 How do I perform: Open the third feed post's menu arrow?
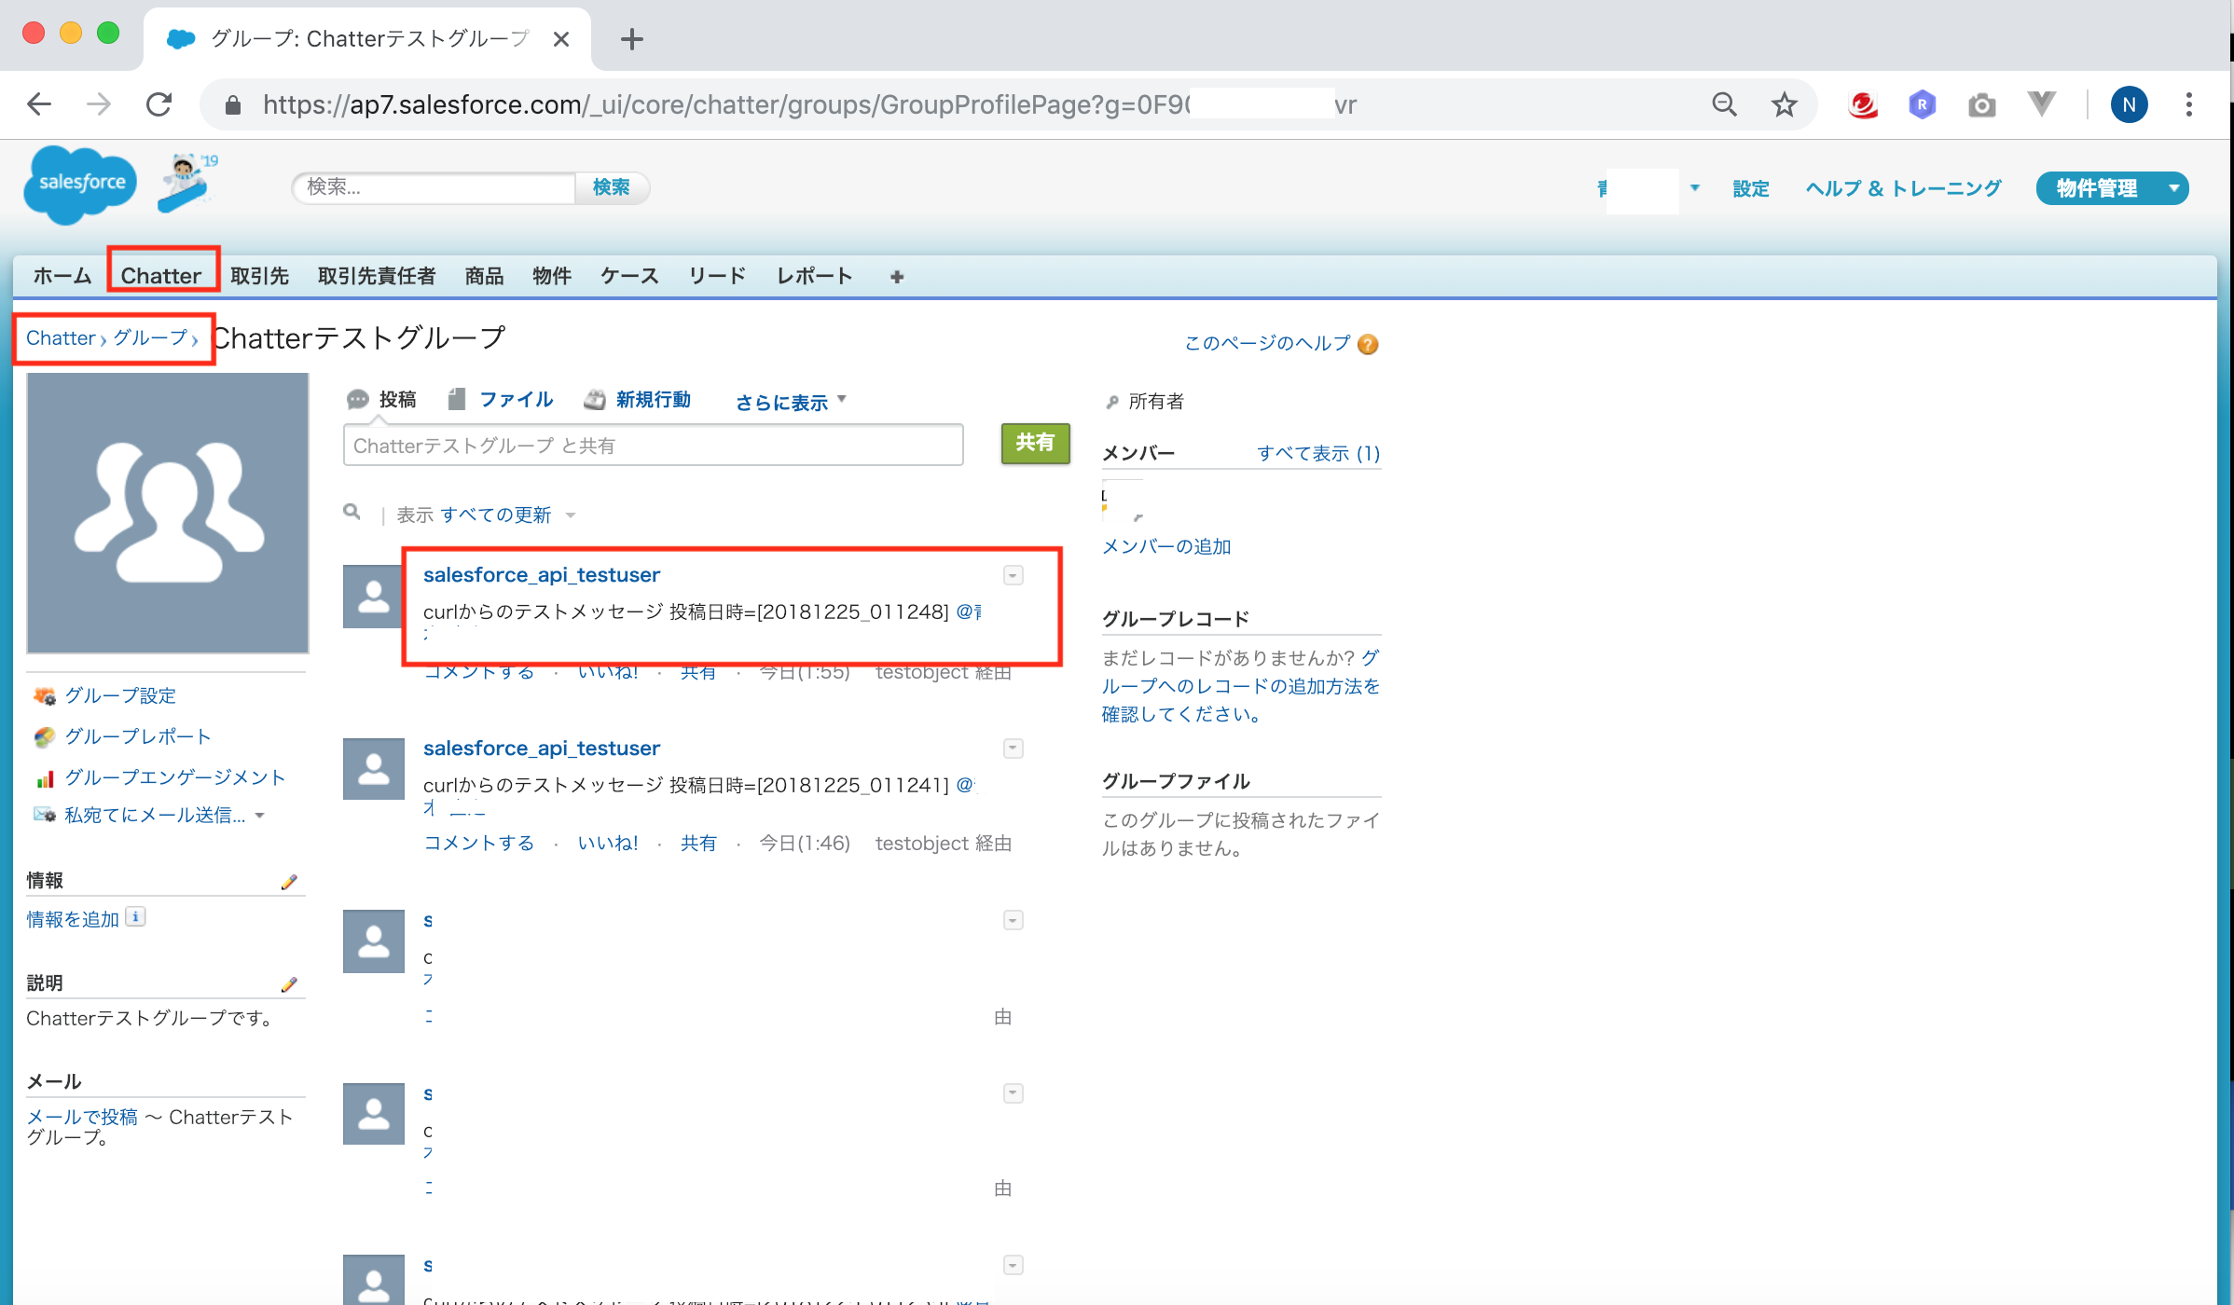click(1014, 920)
